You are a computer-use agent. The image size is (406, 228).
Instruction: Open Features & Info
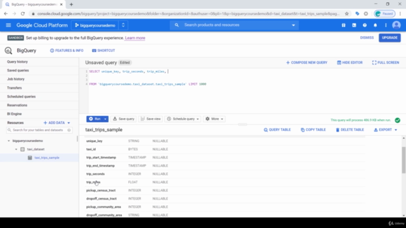coord(67,51)
